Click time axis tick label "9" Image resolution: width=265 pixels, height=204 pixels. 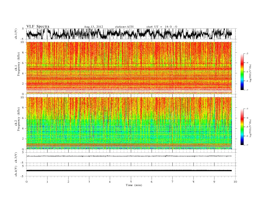[214, 182]
